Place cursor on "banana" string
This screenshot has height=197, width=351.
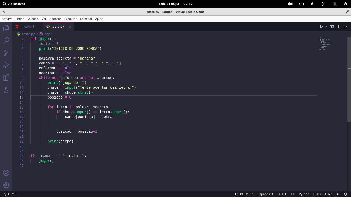(86, 58)
